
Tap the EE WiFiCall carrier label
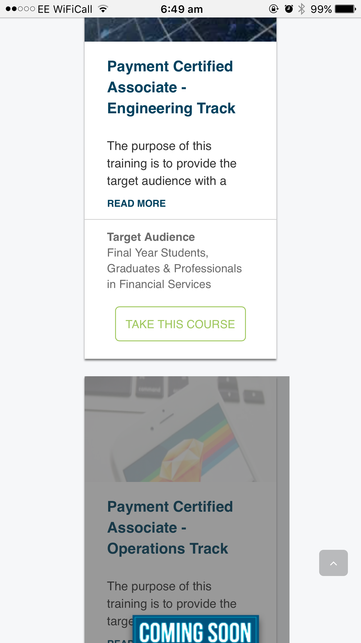(x=65, y=9)
